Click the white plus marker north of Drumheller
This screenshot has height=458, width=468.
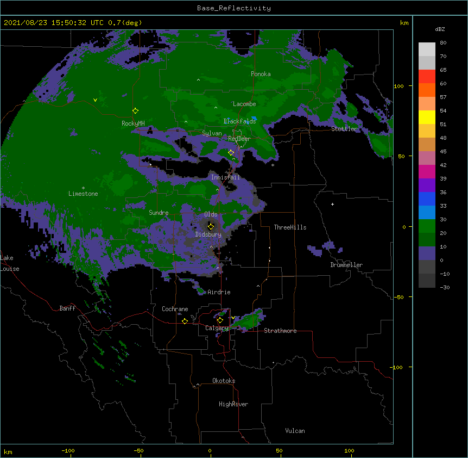click(x=332, y=204)
